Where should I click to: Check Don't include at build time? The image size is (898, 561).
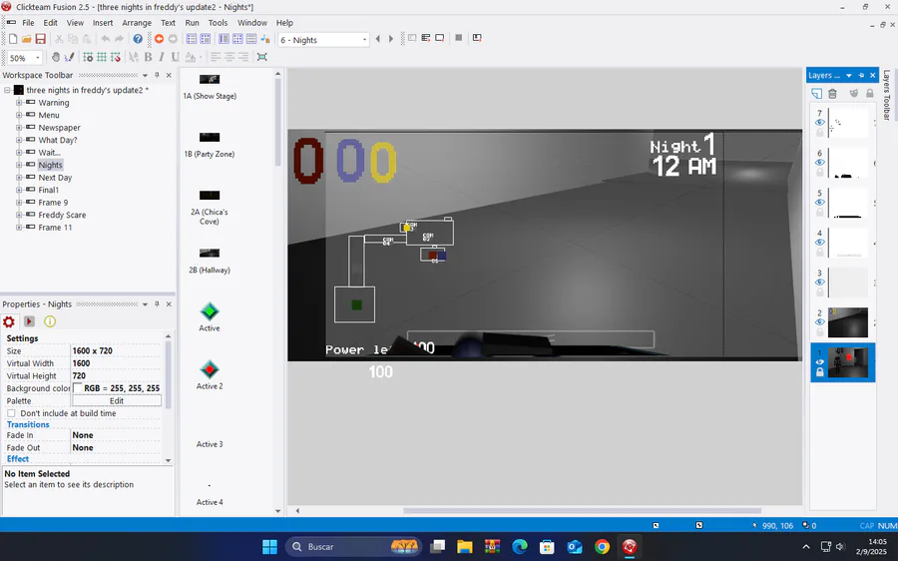[11, 413]
